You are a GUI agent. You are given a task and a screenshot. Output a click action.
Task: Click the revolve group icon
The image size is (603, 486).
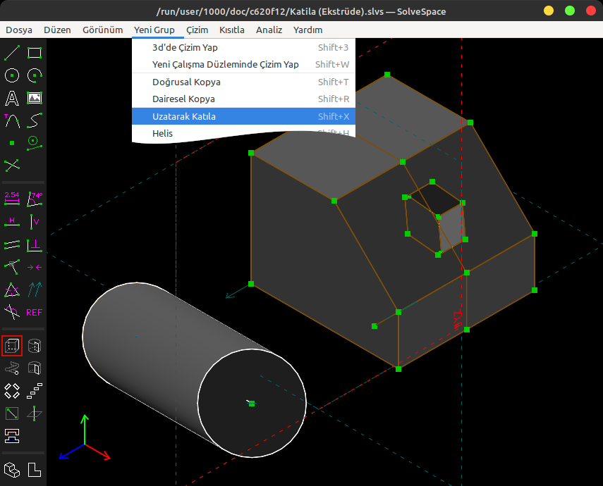coord(35,368)
